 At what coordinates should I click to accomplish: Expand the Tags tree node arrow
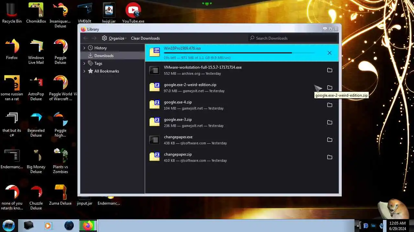[84, 63]
